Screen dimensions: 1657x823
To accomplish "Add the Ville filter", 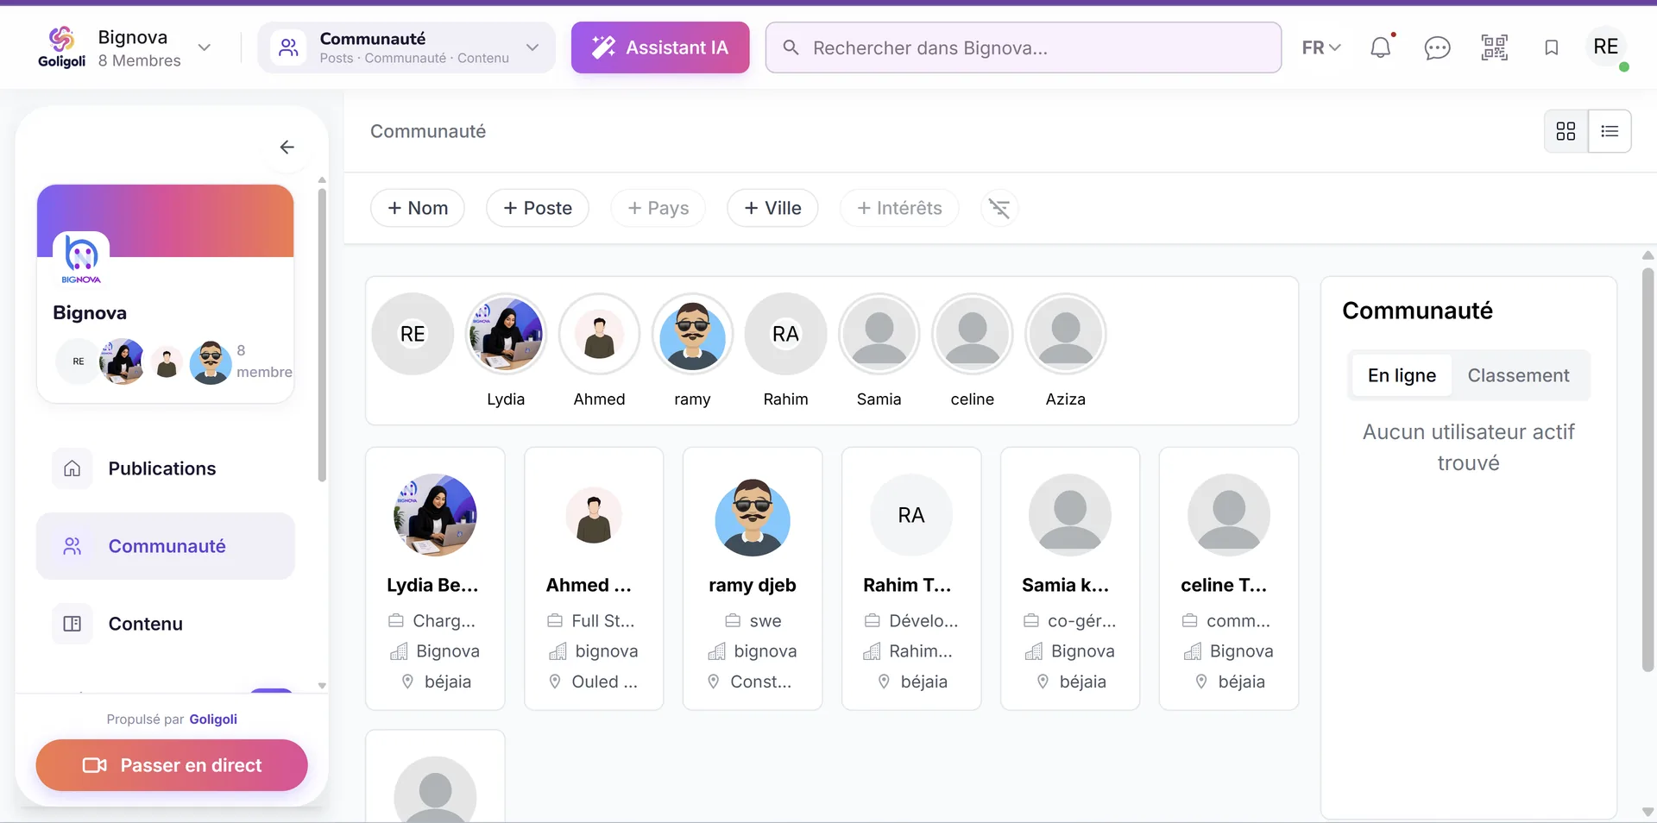I will (x=772, y=208).
